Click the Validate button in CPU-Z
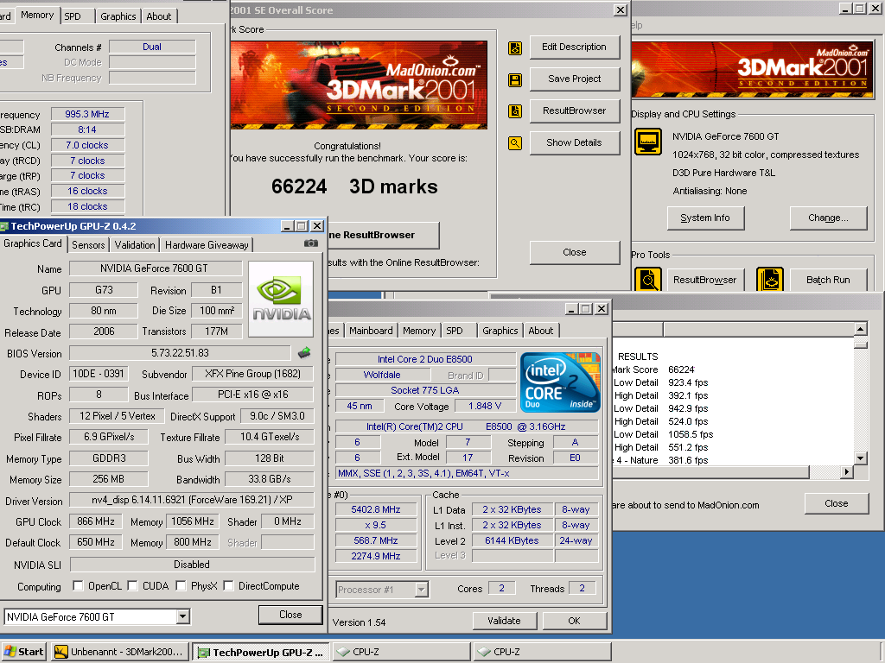This screenshot has height=663, width=885. tap(505, 621)
